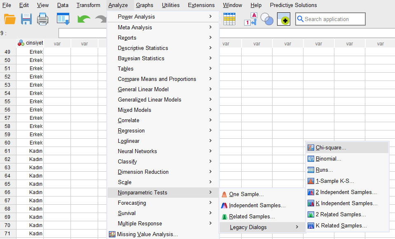Viewport: 395px width, 239px height.
Task: Click the Save file floppy disk icon
Action: (26, 19)
